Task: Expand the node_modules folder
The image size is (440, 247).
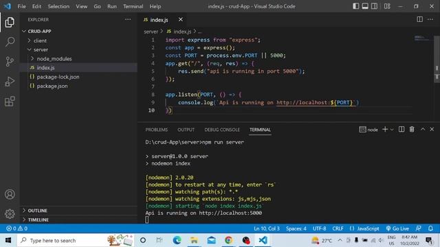Action: [x=78, y=58]
